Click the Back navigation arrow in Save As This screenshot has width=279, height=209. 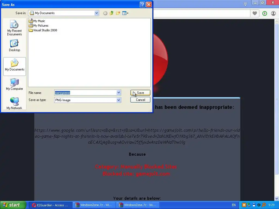(105, 13)
